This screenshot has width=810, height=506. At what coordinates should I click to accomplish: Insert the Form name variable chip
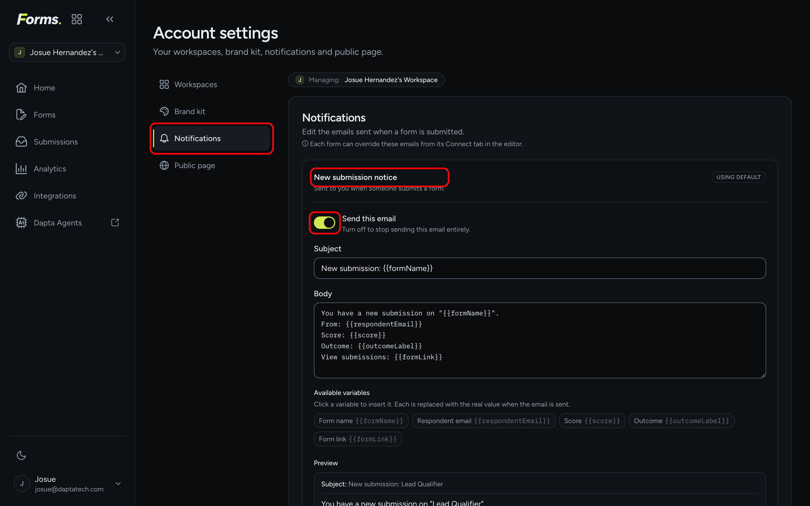tap(361, 421)
